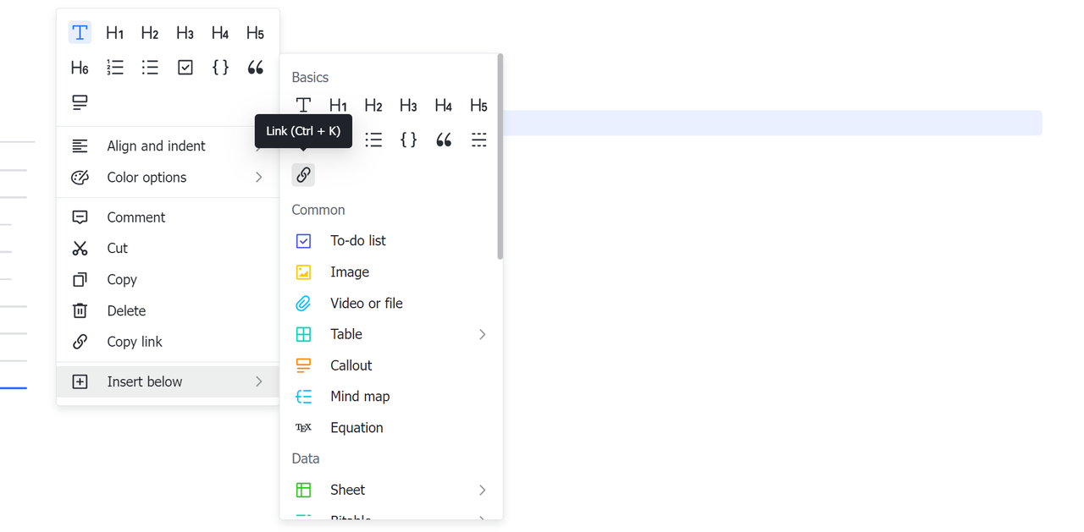Choose Cut from the context menu
The width and height of the screenshot is (1084, 532).
pos(168,249)
